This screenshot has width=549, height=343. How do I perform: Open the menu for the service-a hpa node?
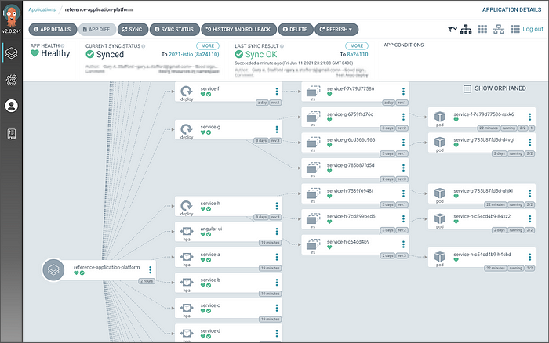tap(277, 257)
